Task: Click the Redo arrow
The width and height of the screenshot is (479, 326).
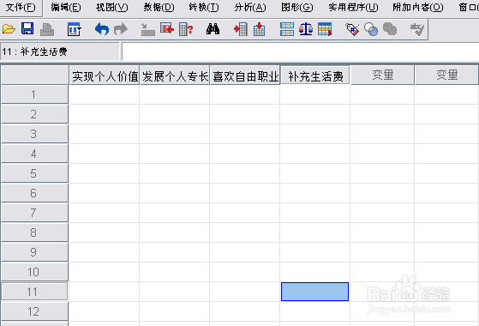Action: coord(121,29)
